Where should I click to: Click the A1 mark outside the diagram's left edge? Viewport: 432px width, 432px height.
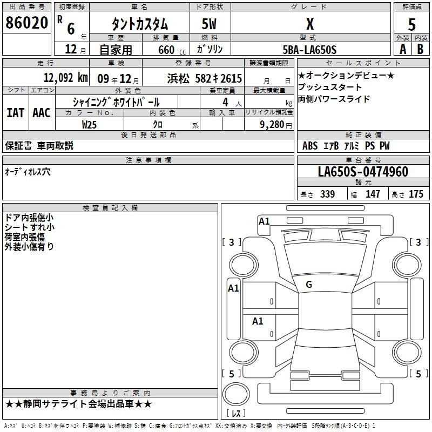click(233, 288)
